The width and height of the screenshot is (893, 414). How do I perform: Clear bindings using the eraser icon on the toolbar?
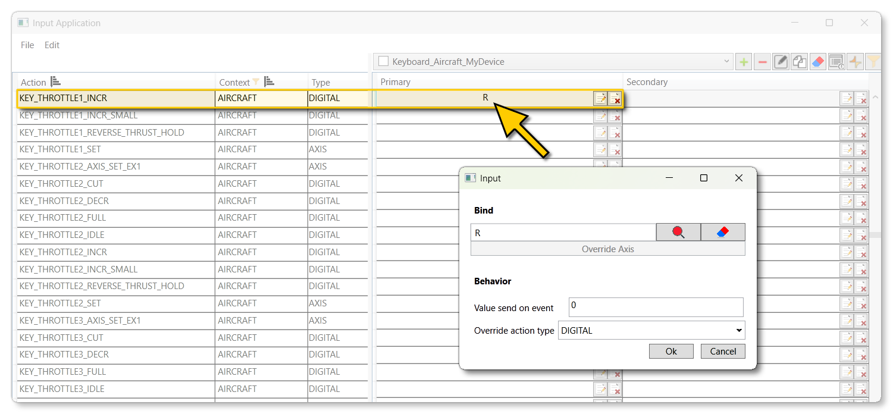coord(817,61)
